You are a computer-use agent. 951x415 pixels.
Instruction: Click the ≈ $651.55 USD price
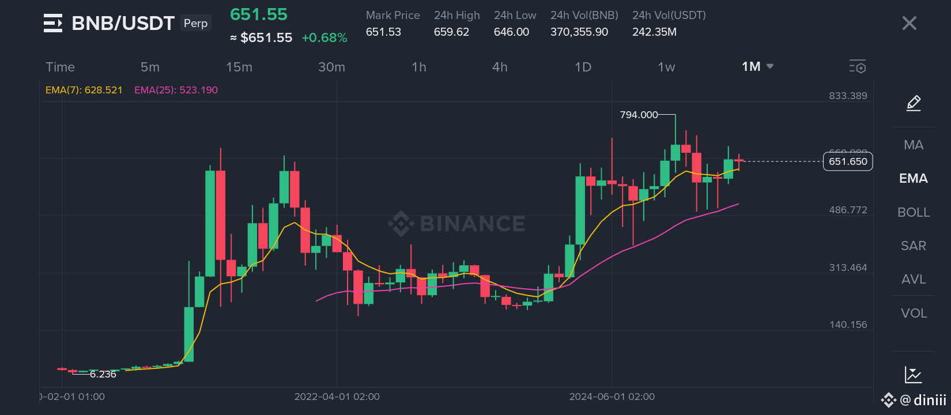(x=261, y=38)
